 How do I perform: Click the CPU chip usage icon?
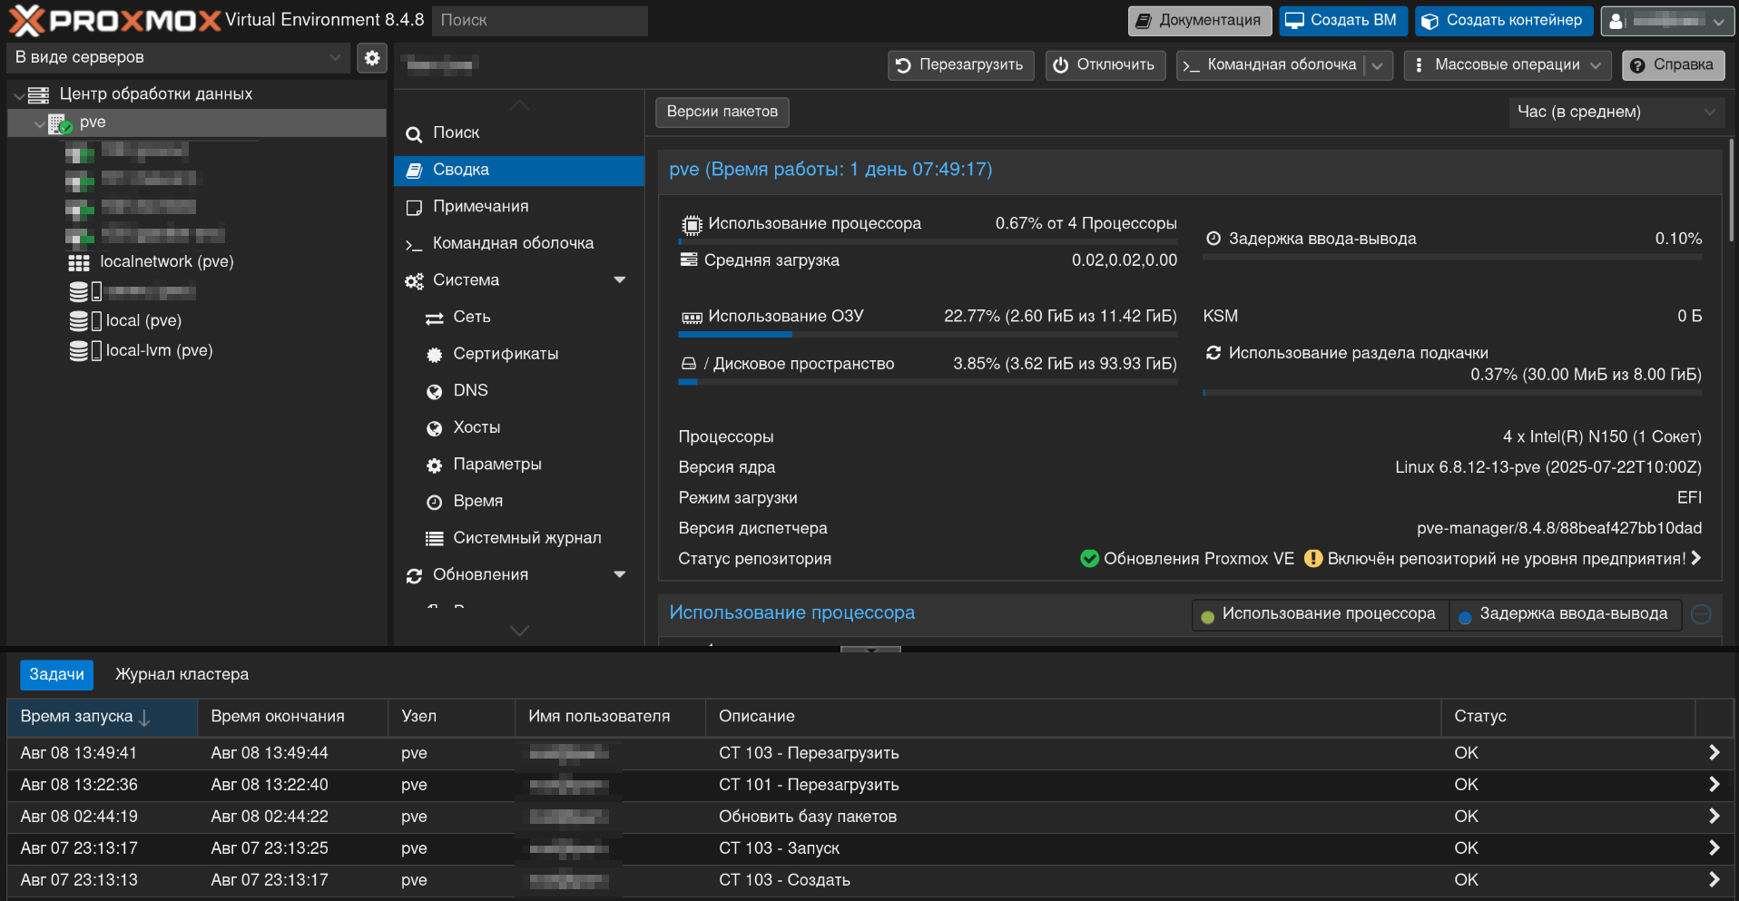click(692, 225)
